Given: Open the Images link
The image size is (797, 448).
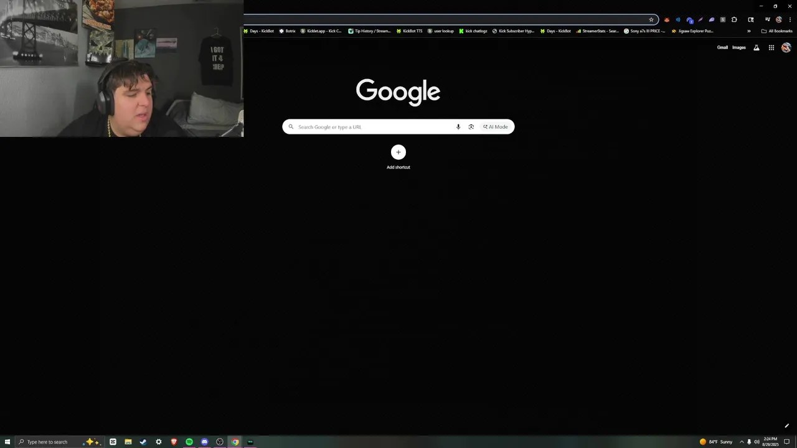Looking at the screenshot, I should tap(739, 47).
